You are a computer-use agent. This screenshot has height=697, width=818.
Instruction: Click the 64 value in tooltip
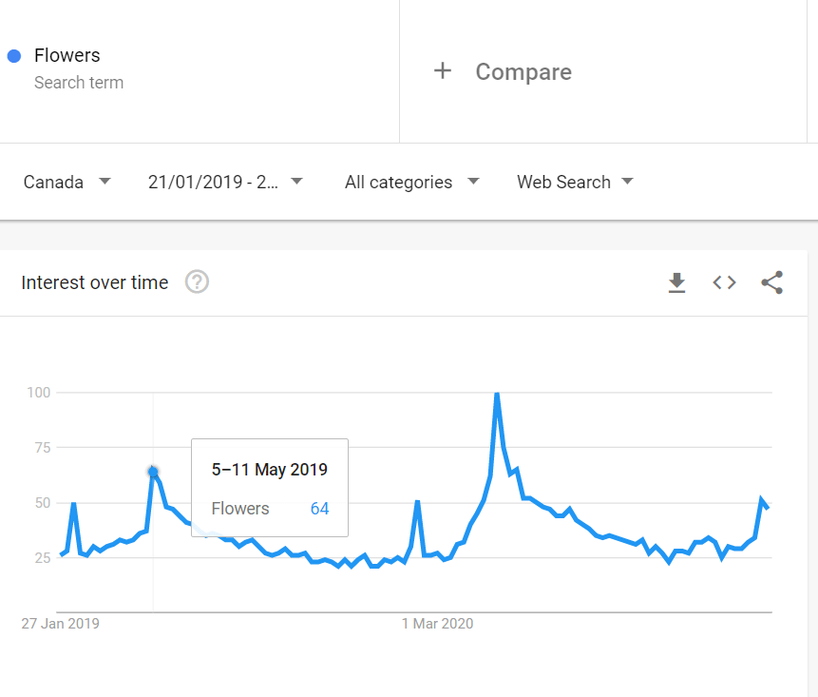(x=319, y=509)
